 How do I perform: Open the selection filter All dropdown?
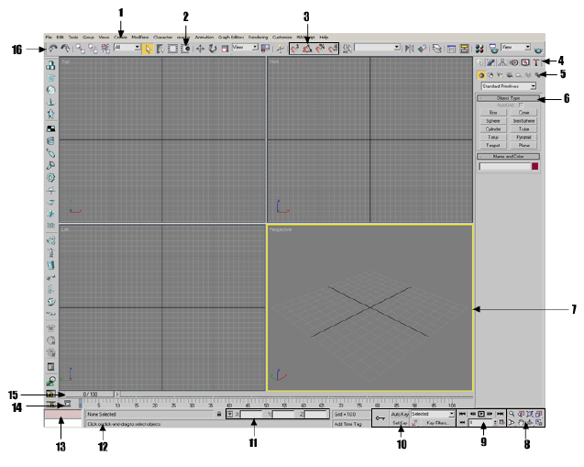click(127, 48)
